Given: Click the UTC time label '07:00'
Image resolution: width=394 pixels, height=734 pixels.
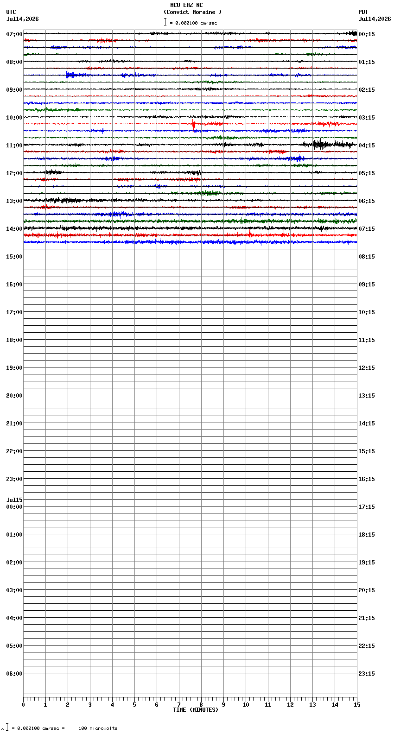Looking at the screenshot, I should (14, 34).
